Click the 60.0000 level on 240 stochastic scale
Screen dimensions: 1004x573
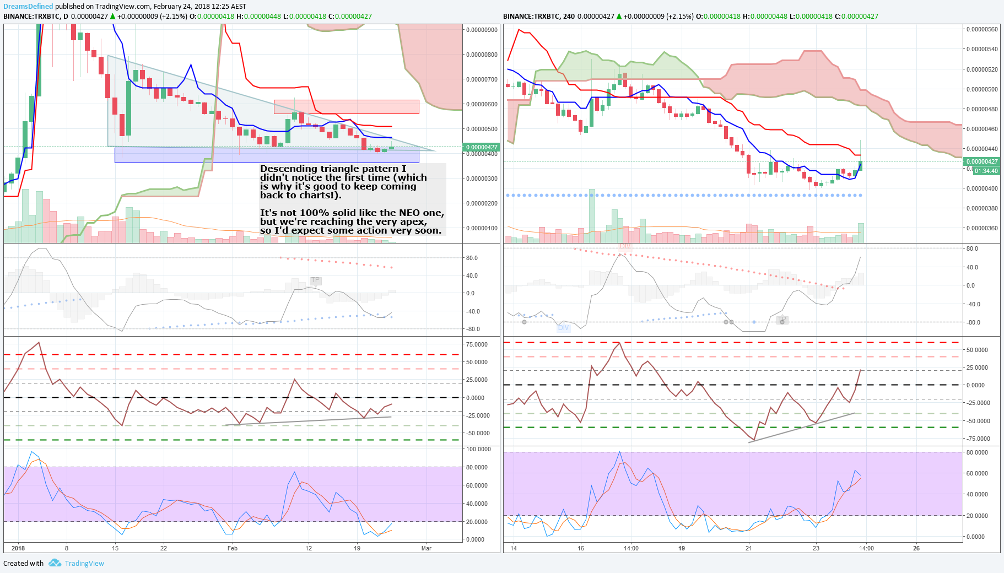[x=977, y=473]
